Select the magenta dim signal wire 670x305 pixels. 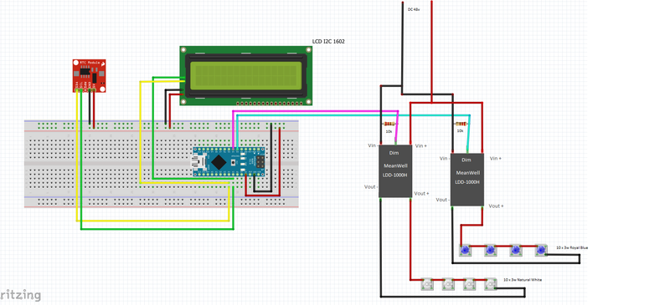pyautogui.click(x=316, y=111)
